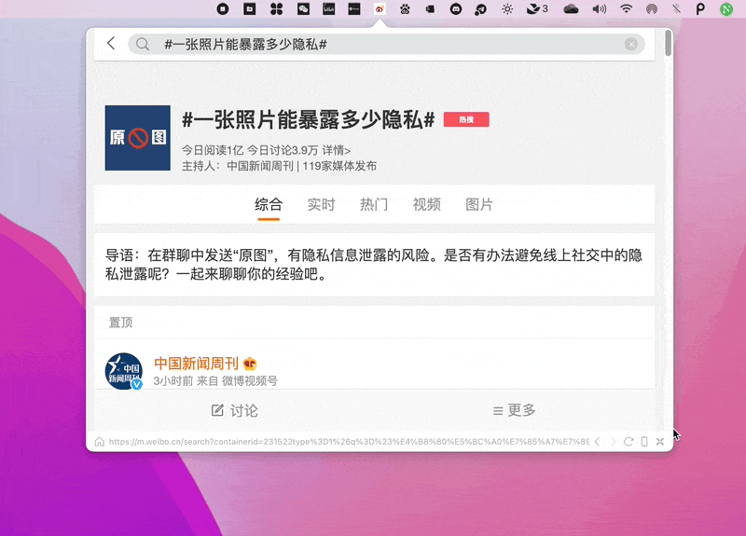The image size is (746, 536).
Task: Reload the page with the refresh icon
Action: pos(629,442)
